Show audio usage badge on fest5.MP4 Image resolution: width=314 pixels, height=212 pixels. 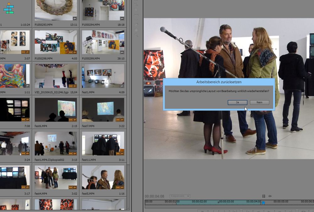point(122,188)
